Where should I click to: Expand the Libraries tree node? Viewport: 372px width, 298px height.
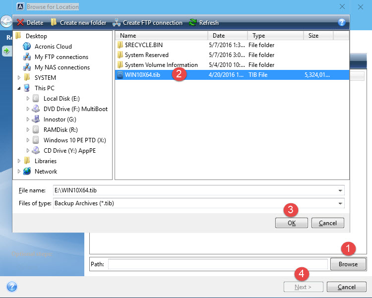click(19, 161)
